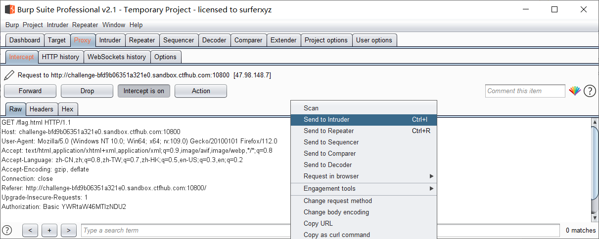The image size is (599, 239).
Task: Choose Send to Sequencer
Action: 364,142
